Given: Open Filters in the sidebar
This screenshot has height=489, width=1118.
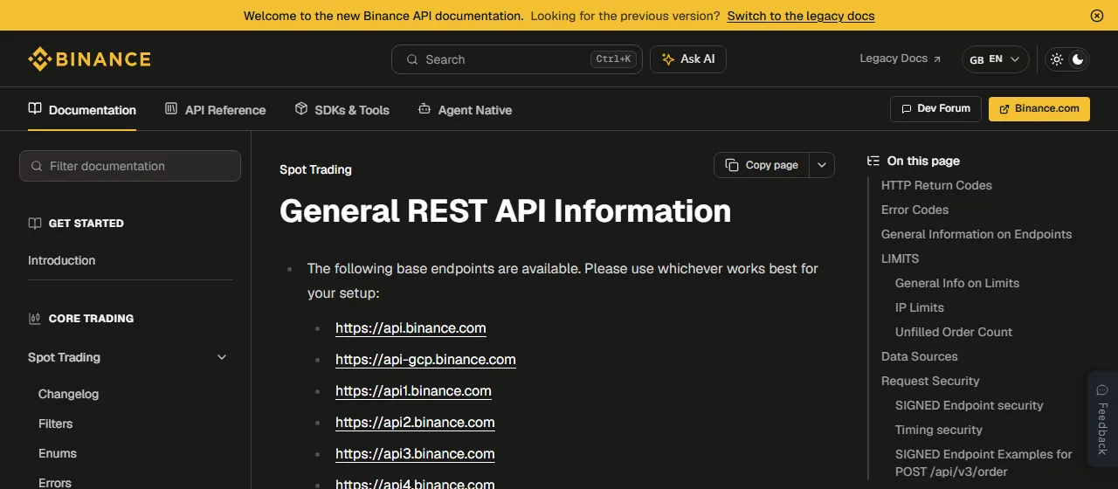Looking at the screenshot, I should pos(55,424).
